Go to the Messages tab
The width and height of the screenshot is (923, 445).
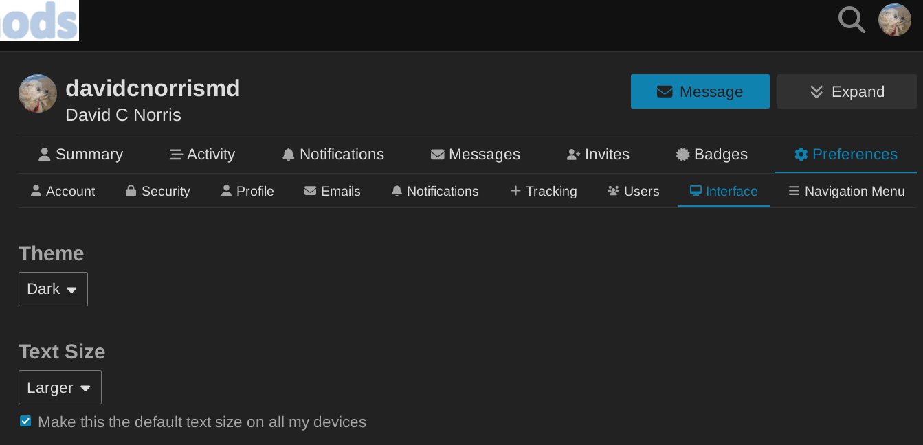475,155
